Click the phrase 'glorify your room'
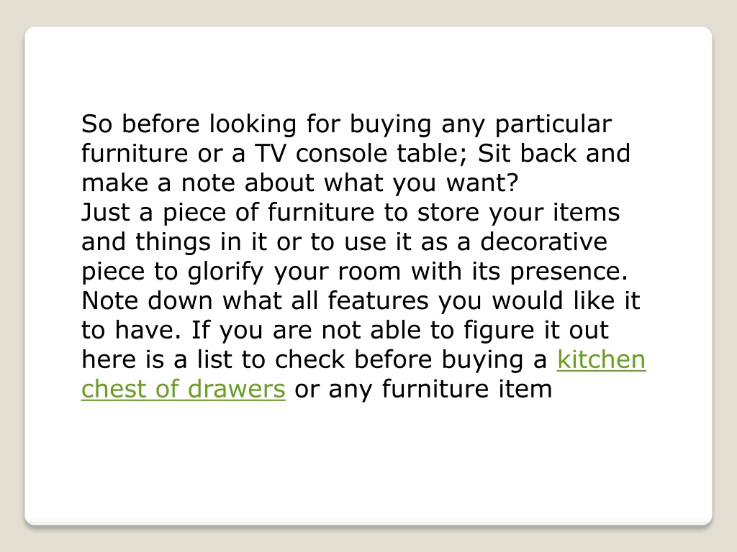This screenshot has width=737, height=552. 294,272
